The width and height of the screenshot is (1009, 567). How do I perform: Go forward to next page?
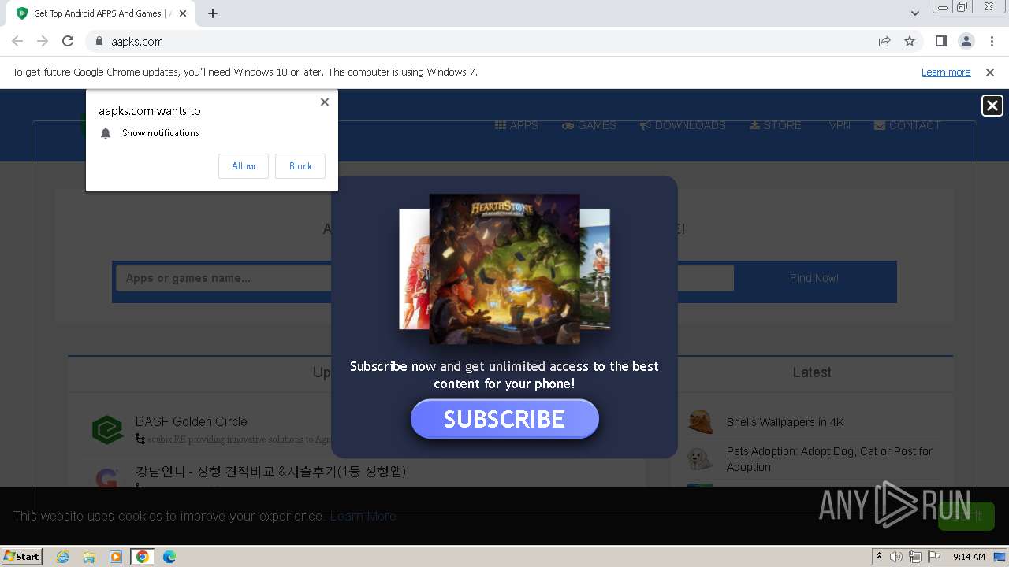click(43, 41)
